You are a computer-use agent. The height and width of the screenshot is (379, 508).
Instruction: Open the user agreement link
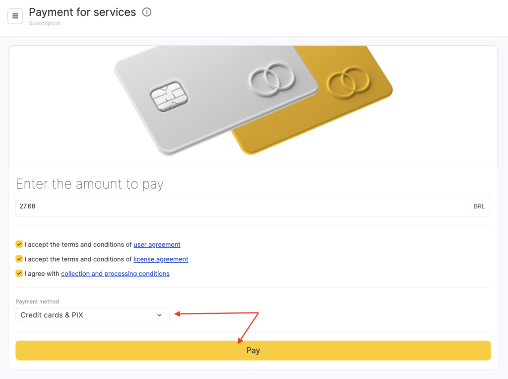157,245
